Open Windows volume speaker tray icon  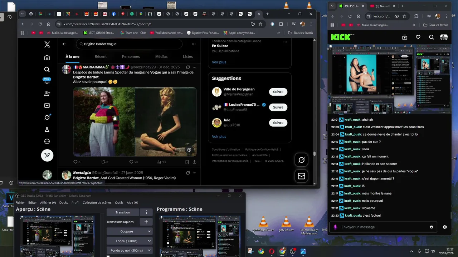[433, 251]
